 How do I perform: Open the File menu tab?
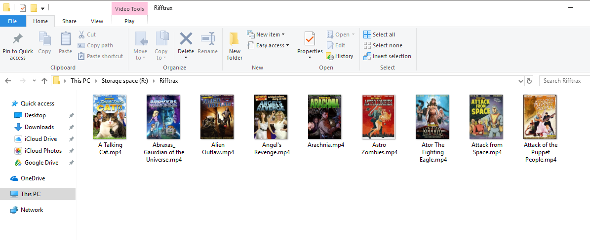tap(12, 21)
